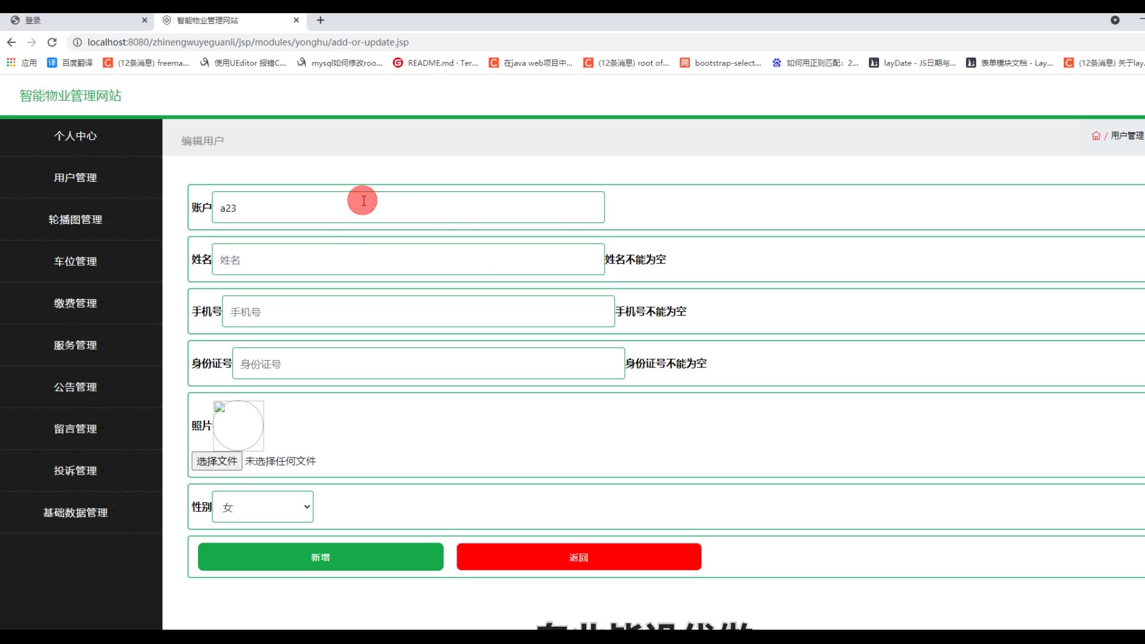Click the browser forward arrow
1145x644 pixels.
coord(32,42)
